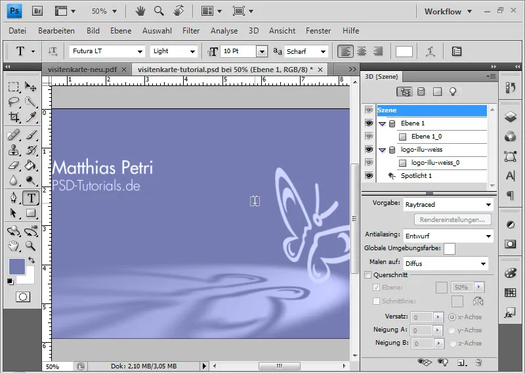
Task: Select the Paint Bucket tool
Action: (x=31, y=165)
